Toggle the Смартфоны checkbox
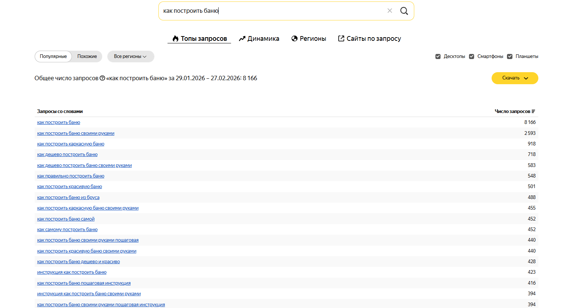 pos(472,56)
